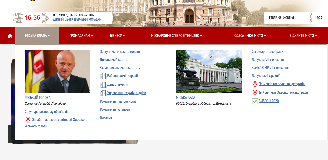Select the Відкрите місто menu item
The image size is (328, 160).
pyautogui.click(x=303, y=36)
